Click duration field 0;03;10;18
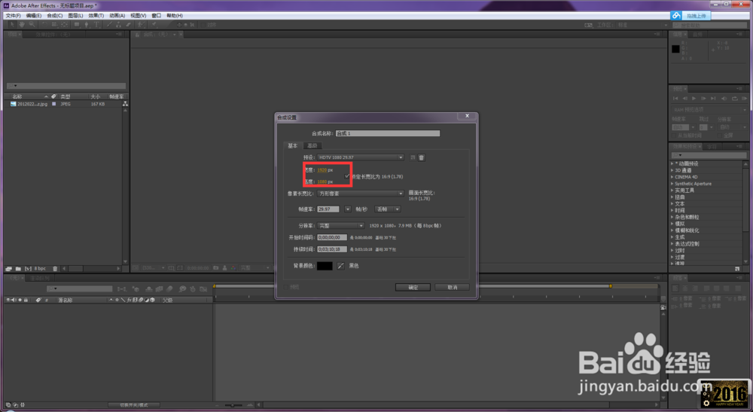 click(332, 249)
